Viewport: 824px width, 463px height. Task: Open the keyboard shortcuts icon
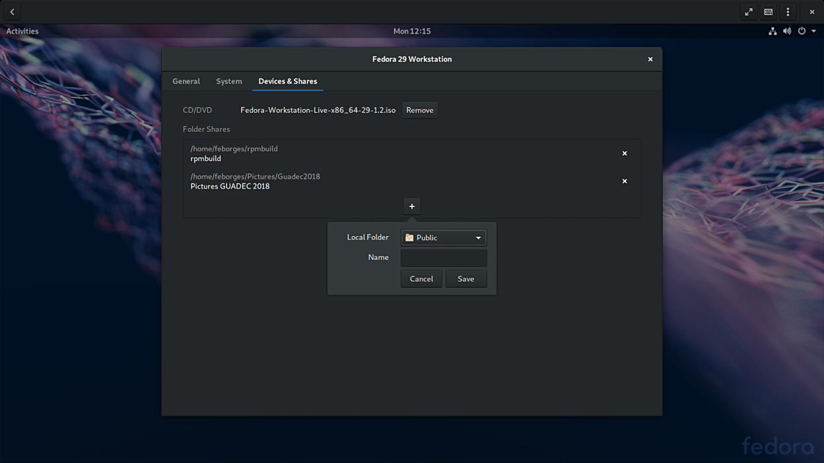point(768,12)
